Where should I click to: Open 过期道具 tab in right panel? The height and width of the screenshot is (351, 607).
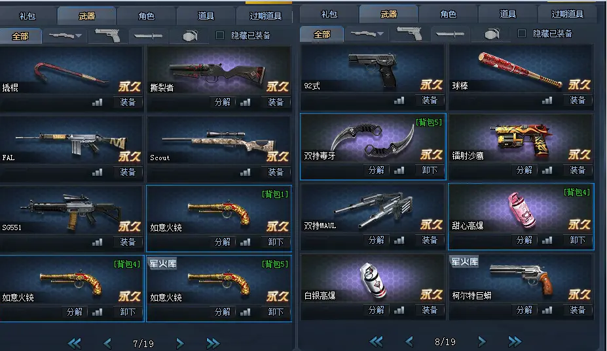pos(567,14)
